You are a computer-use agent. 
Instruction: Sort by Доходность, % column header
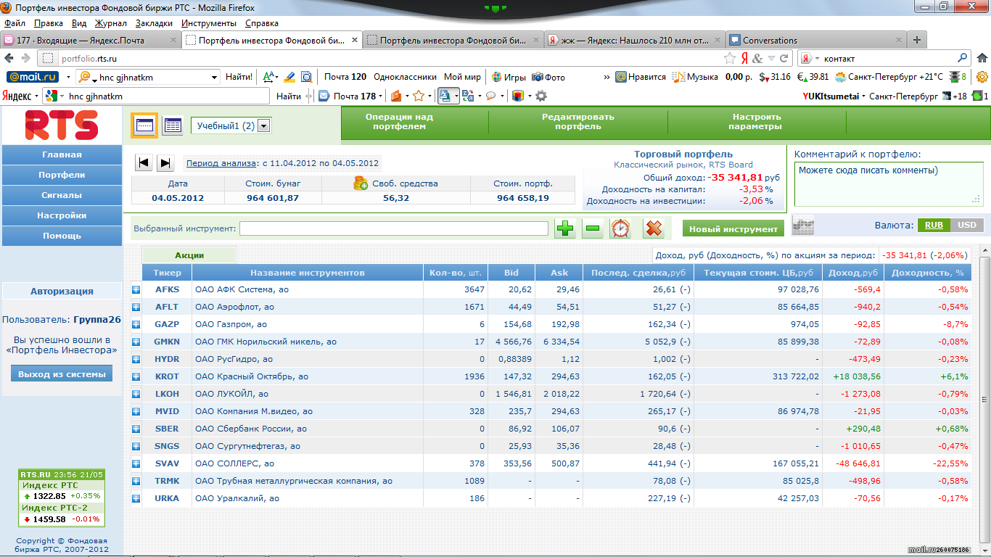[928, 273]
